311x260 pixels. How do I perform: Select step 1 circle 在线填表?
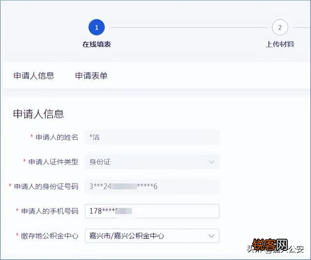coord(97,27)
